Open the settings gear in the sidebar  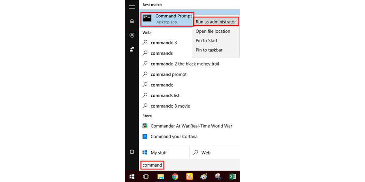pos(132,35)
